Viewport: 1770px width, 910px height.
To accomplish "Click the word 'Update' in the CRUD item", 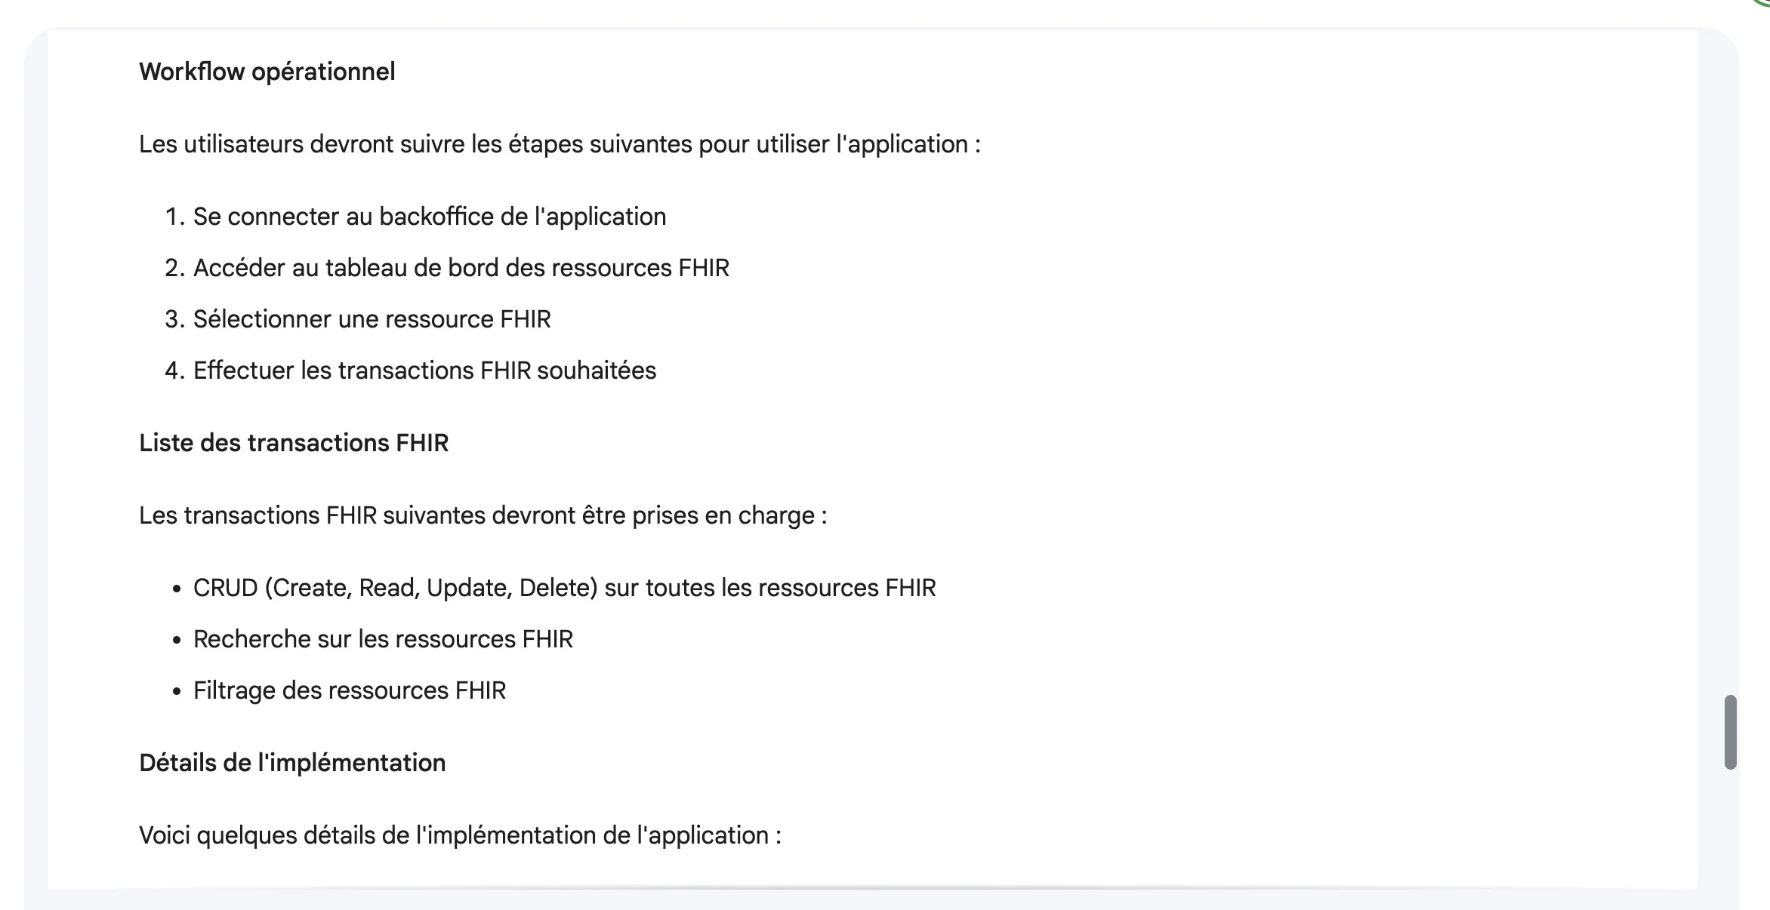I will [468, 588].
